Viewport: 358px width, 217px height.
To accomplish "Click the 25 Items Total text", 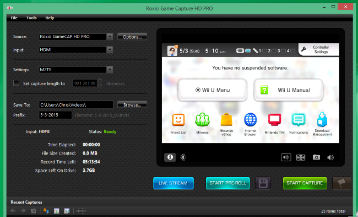I will 333,211.
